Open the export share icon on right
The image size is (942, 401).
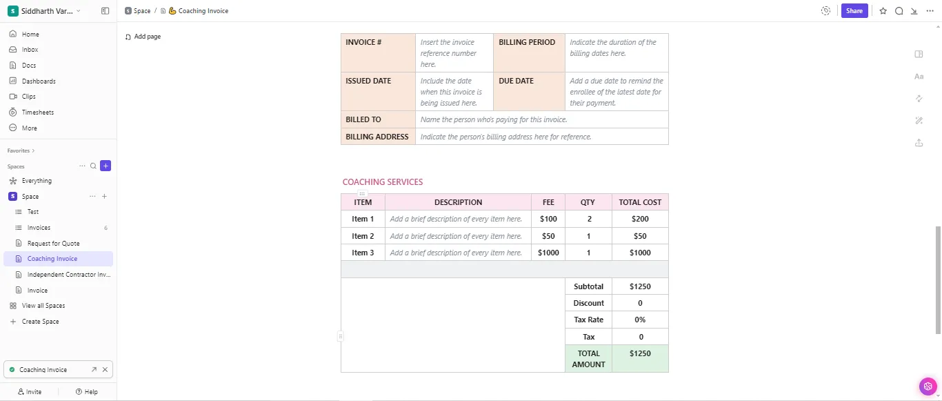tap(919, 142)
